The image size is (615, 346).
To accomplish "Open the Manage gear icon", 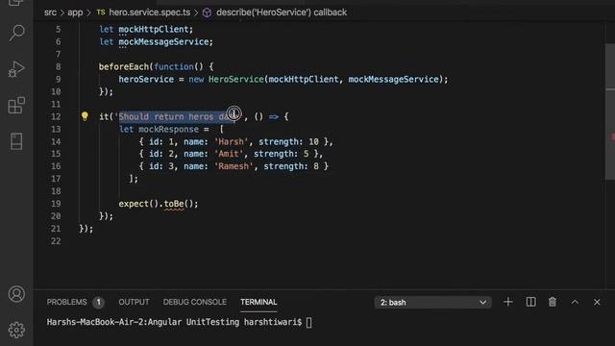I will pos(16,330).
